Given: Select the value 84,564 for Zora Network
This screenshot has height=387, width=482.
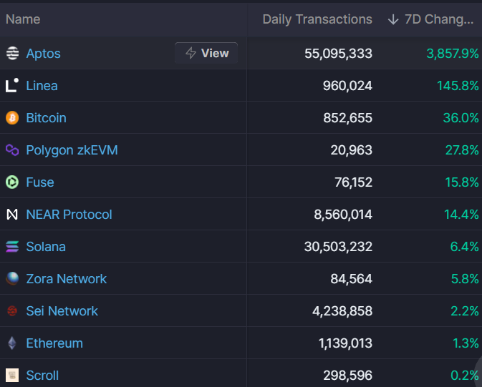Looking at the screenshot, I should pos(352,279).
